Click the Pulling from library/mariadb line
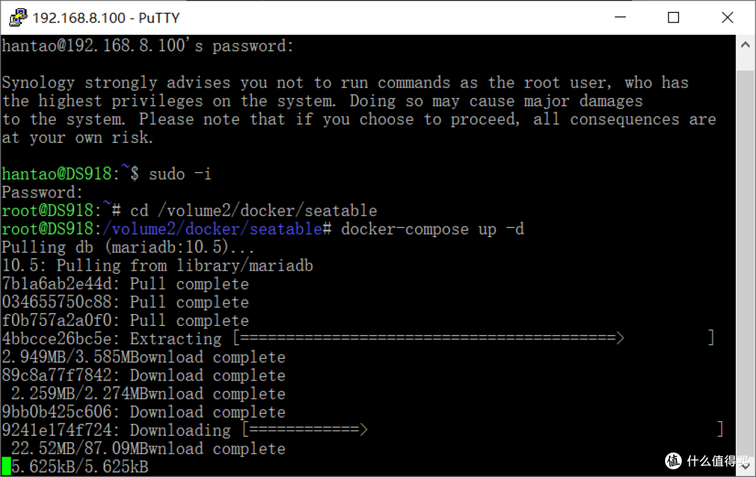Image resolution: width=756 pixels, height=477 pixels. coord(157,265)
